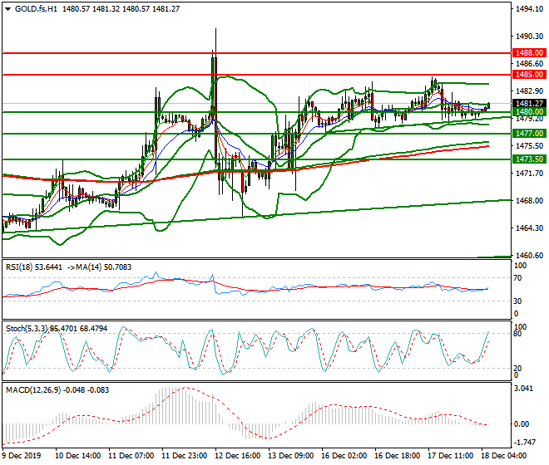Select the -1.747 MACD scale value
This screenshot has height=465, width=549.
coord(524,443)
